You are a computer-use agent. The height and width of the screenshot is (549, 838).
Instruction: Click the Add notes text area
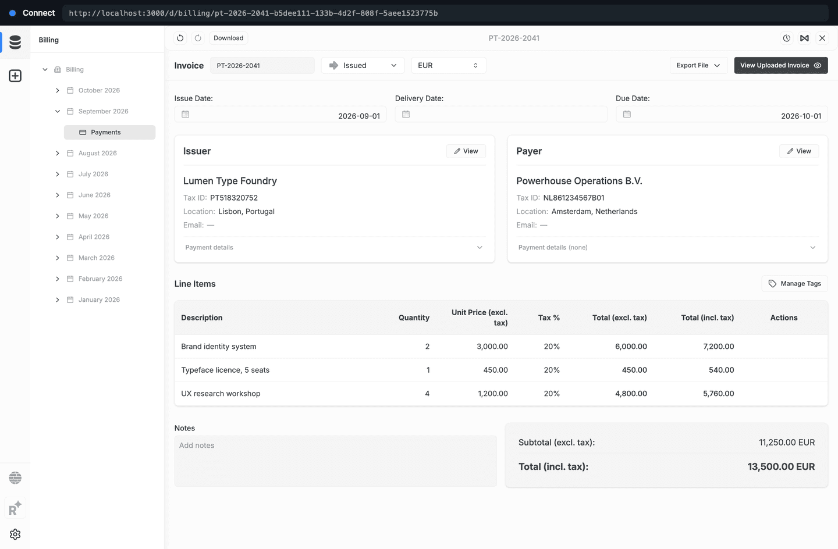[336, 461]
